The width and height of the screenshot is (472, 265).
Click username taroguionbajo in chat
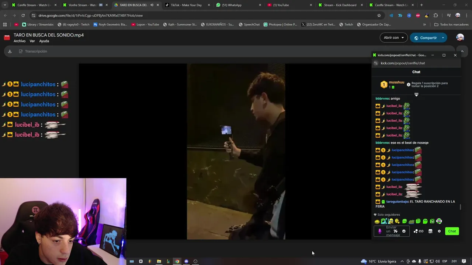397,202
